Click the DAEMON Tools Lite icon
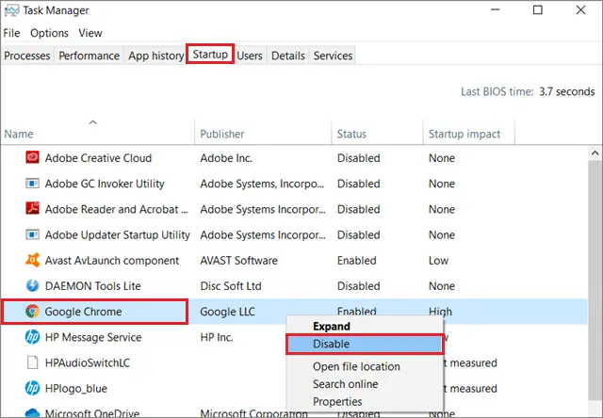This screenshot has height=418, width=603. coord(32,285)
